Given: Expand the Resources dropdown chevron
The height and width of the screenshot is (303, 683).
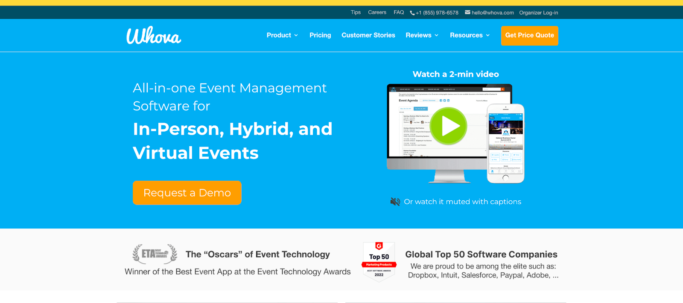Looking at the screenshot, I should [487, 35].
